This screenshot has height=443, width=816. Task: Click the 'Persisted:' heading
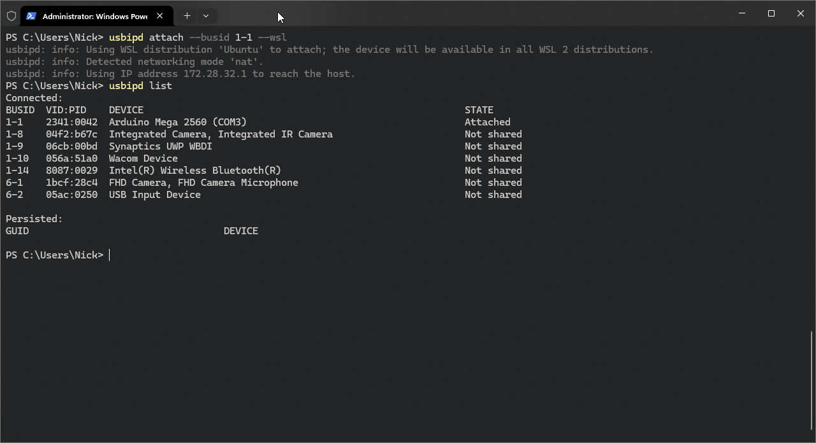tap(34, 219)
